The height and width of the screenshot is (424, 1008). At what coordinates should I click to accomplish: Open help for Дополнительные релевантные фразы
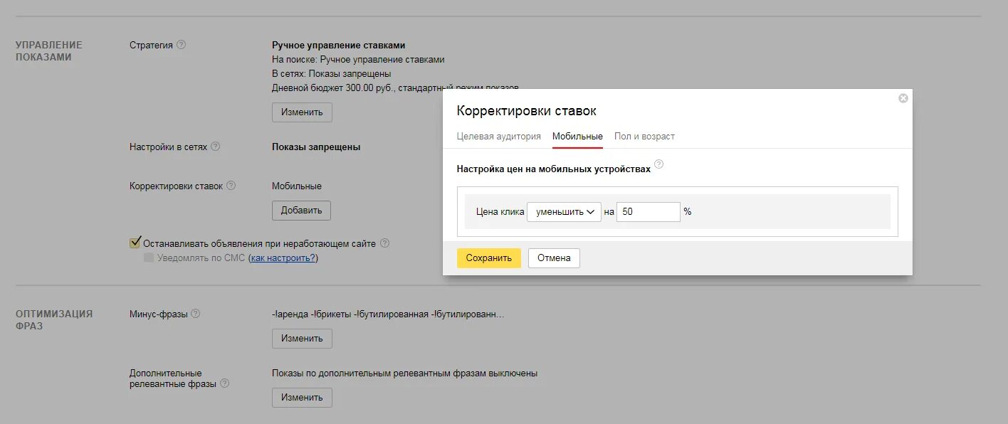click(224, 383)
